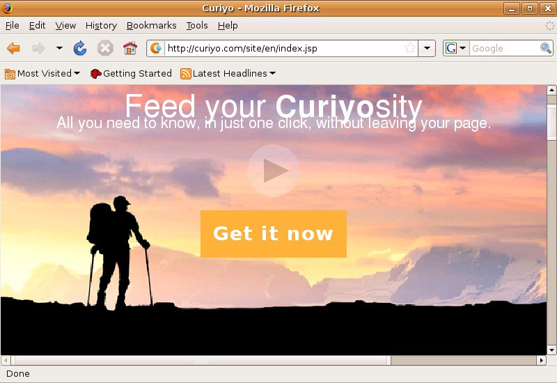Open the Help menu
557x383 pixels.
pos(228,26)
